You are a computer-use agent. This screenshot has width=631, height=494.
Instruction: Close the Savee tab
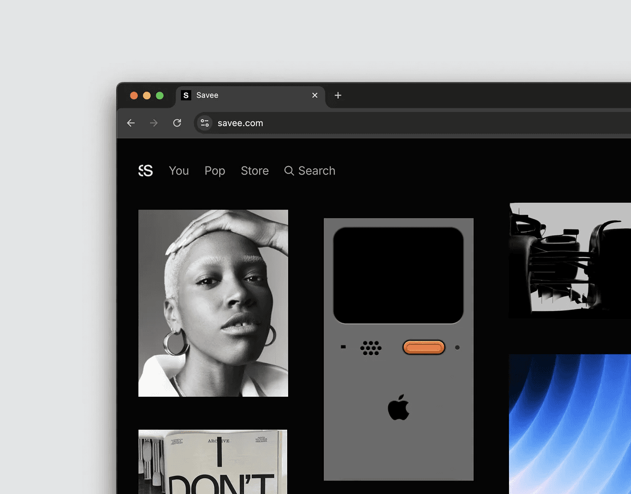point(314,95)
